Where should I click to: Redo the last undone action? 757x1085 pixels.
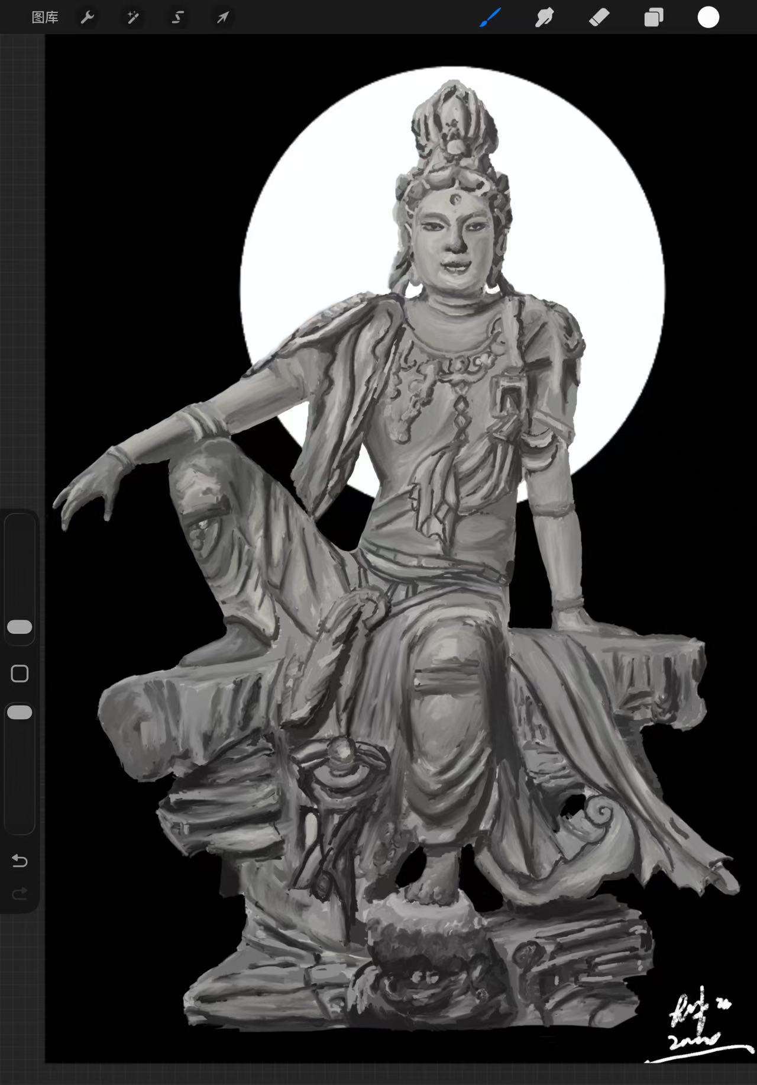click(20, 893)
